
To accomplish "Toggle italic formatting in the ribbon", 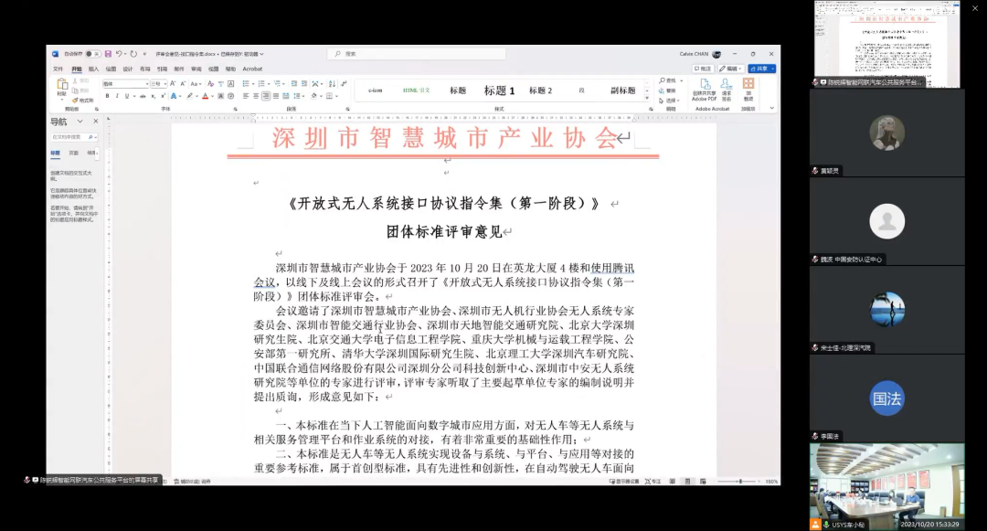I will [116, 96].
